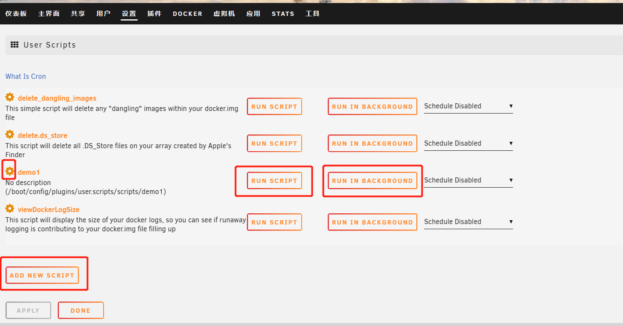Click the gear icon beside viewDockerLogSize
The height and width of the screenshot is (326, 623).
click(x=9, y=209)
